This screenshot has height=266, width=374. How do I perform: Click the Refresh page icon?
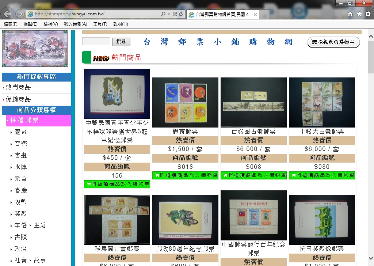tap(181, 14)
